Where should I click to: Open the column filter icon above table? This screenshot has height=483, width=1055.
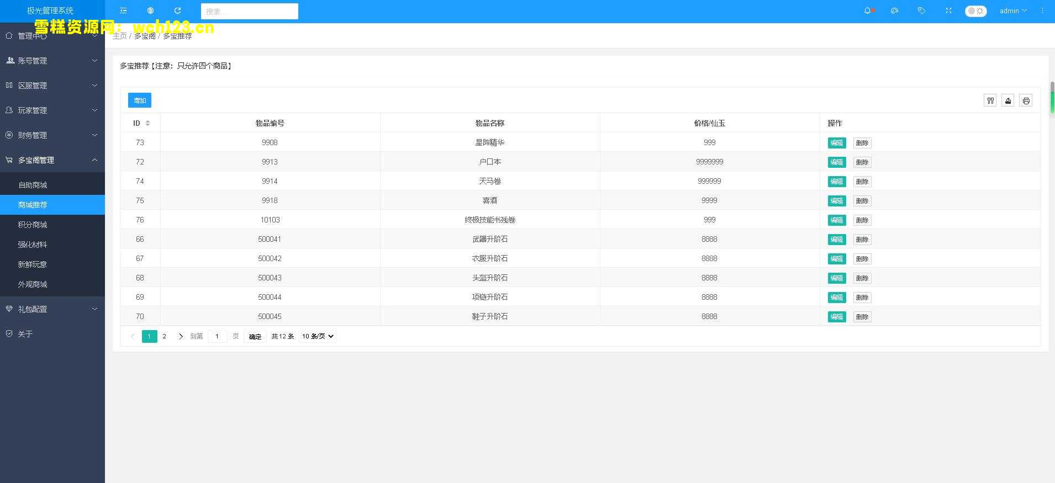tap(990, 100)
